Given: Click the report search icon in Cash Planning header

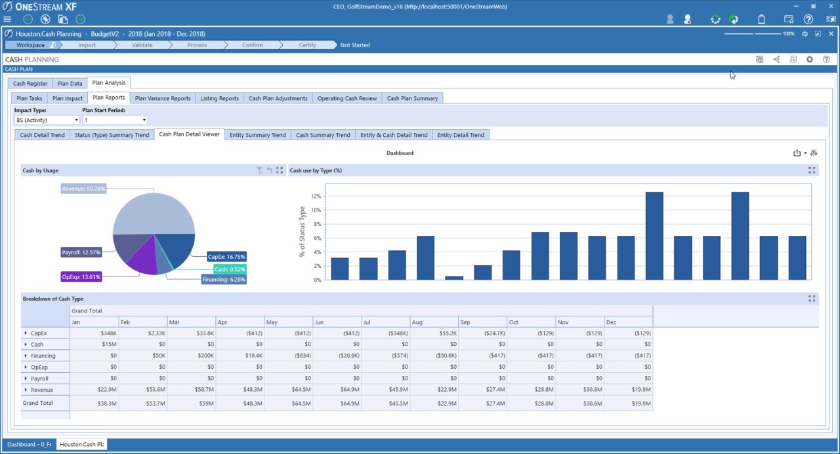Looking at the screenshot, I should point(793,60).
